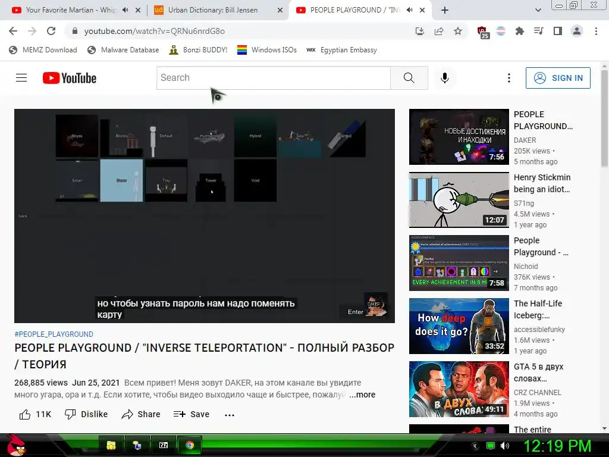Open Windows ISOs bookmark
The image size is (609, 457).
pyautogui.click(x=267, y=50)
